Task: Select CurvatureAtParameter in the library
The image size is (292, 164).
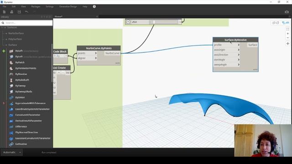Action: coord(27,115)
